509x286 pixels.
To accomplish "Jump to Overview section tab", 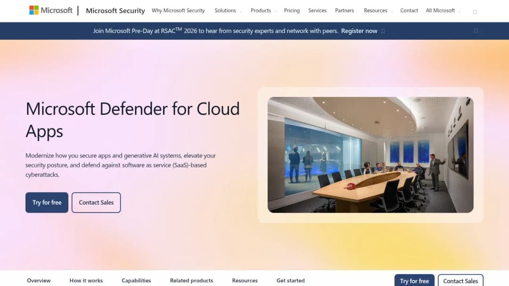I will pos(39,280).
